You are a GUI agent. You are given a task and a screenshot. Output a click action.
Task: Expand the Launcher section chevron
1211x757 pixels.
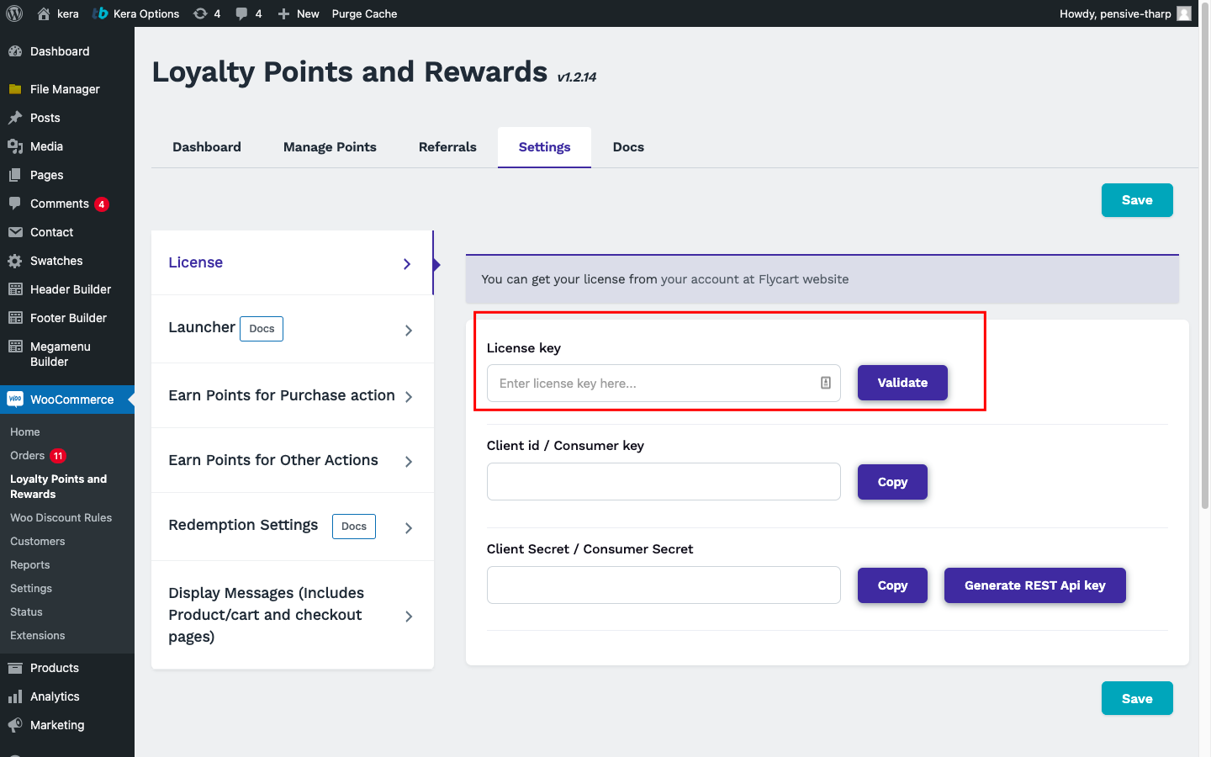tap(409, 331)
